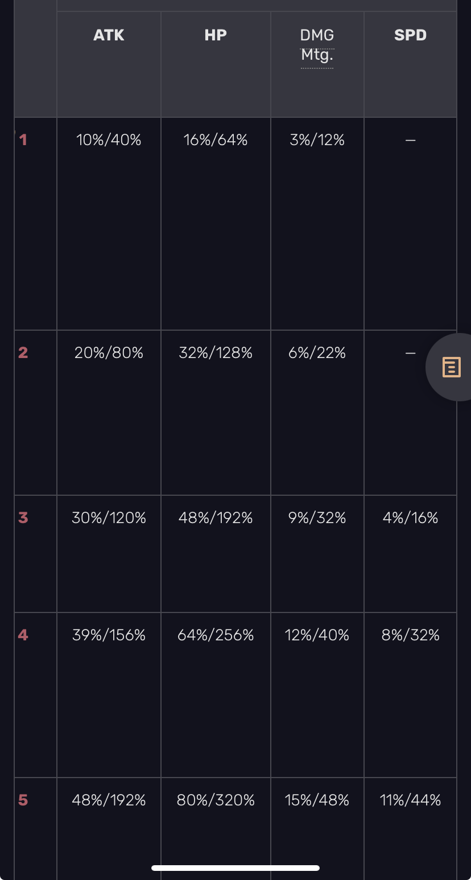Click row number 2 cell
Image resolution: width=471 pixels, height=880 pixels.
coord(23,352)
